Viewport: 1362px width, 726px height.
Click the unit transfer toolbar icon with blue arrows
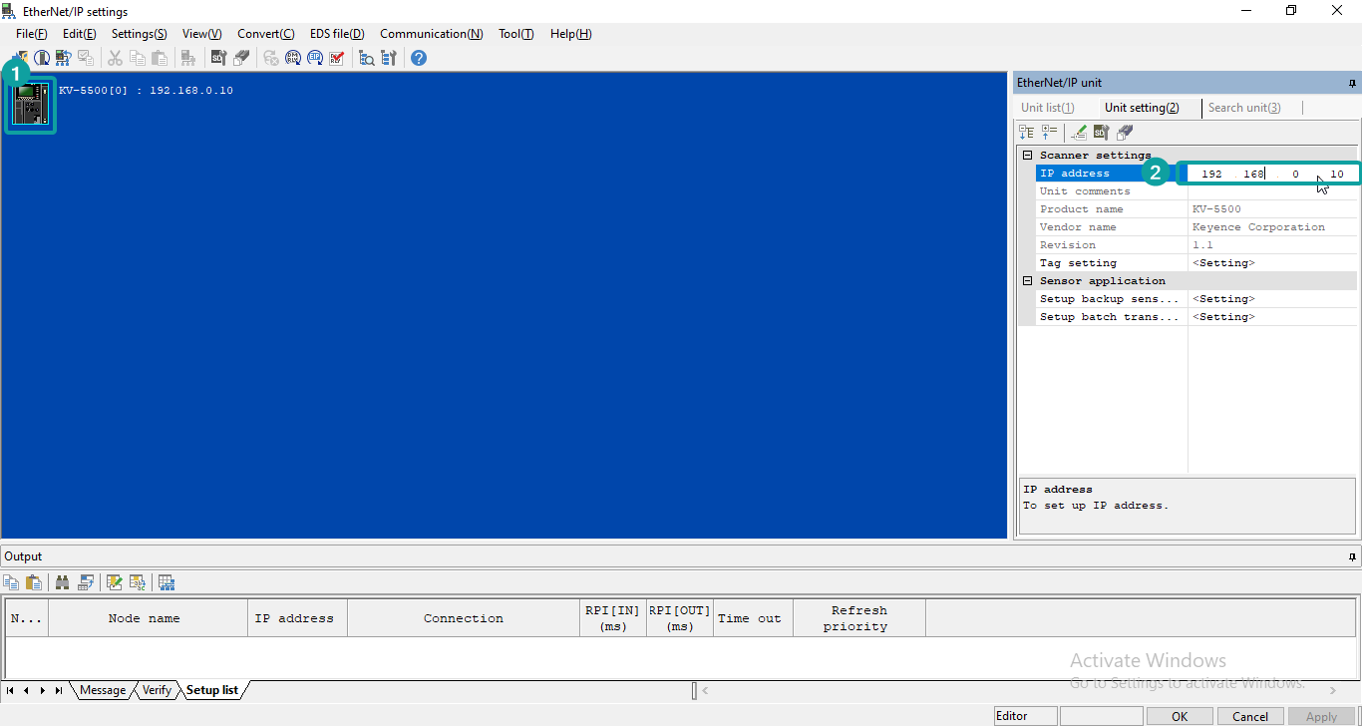[x=64, y=58]
